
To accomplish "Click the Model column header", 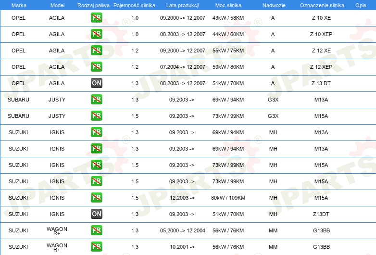I will click(57, 5).
